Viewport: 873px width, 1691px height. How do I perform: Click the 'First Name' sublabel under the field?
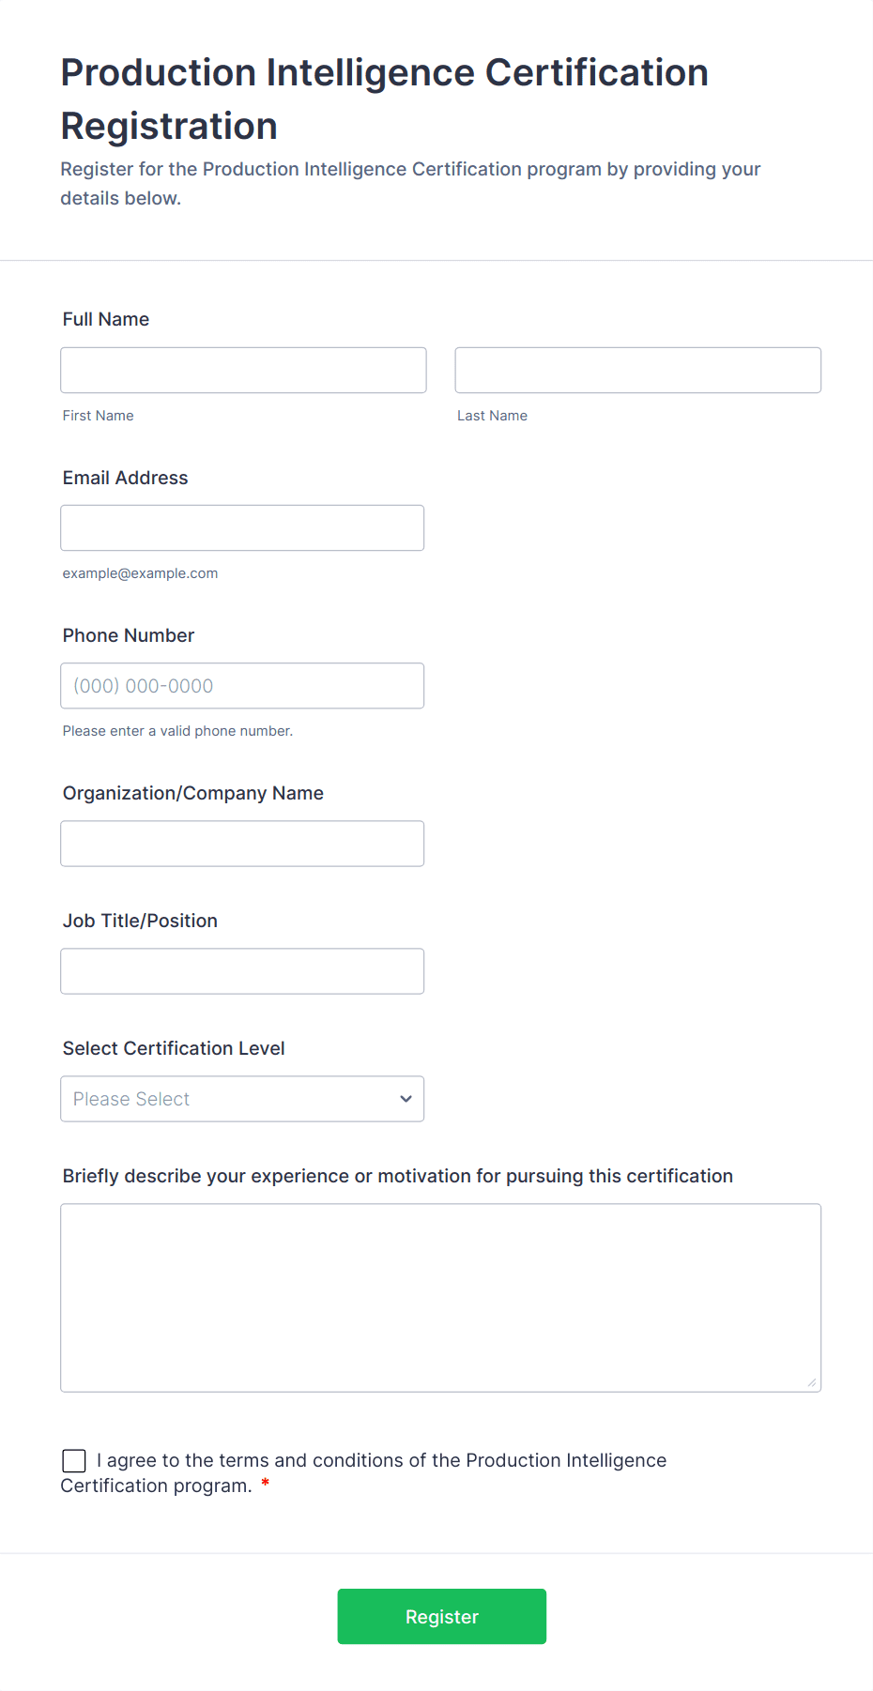pyautogui.click(x=98, y=416)
